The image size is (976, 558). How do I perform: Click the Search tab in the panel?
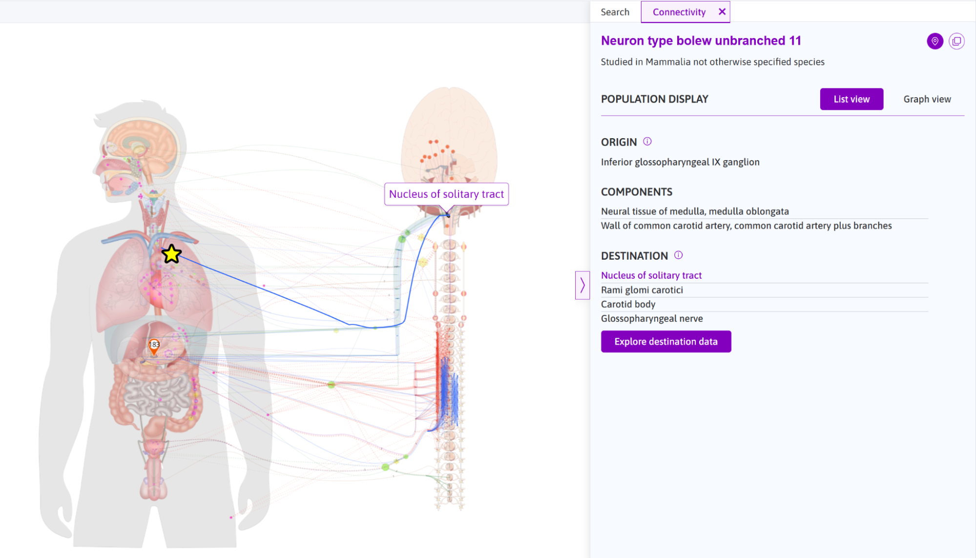pyautogui.click(x=614, y=11)
